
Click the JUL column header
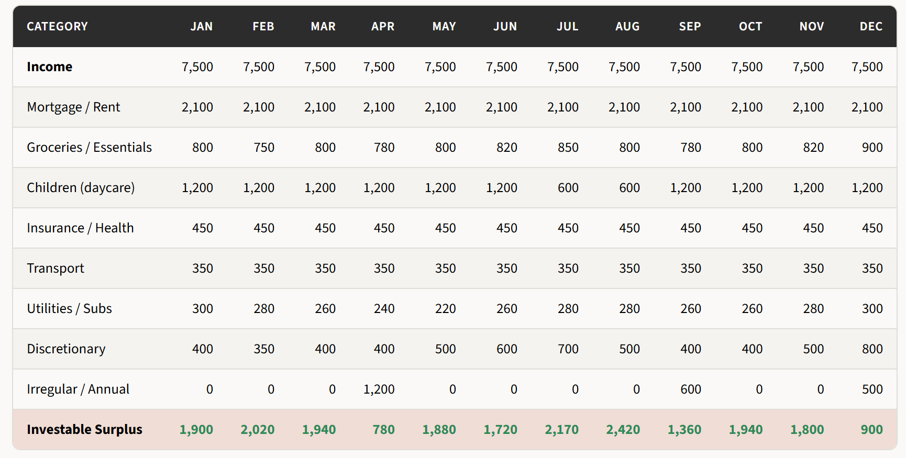pos(568,26)
